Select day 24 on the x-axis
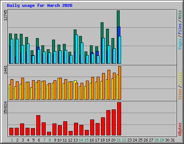The width and height of the screenshot is (184, 144). [x=135, y=140]
